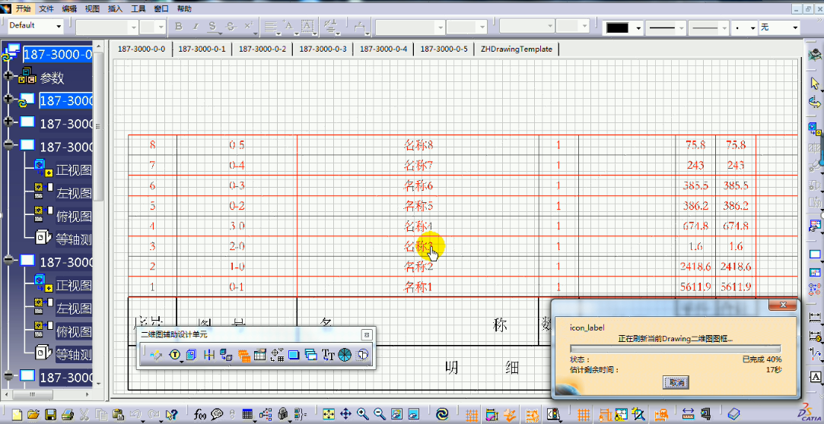Click the Fit All In view icon
The width and height of the screenshot is (824, 424).
coord(329,415)
